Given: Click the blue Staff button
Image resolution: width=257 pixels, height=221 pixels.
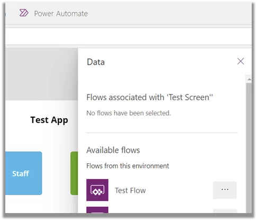Looking at the screenshot, I should 23,173.
